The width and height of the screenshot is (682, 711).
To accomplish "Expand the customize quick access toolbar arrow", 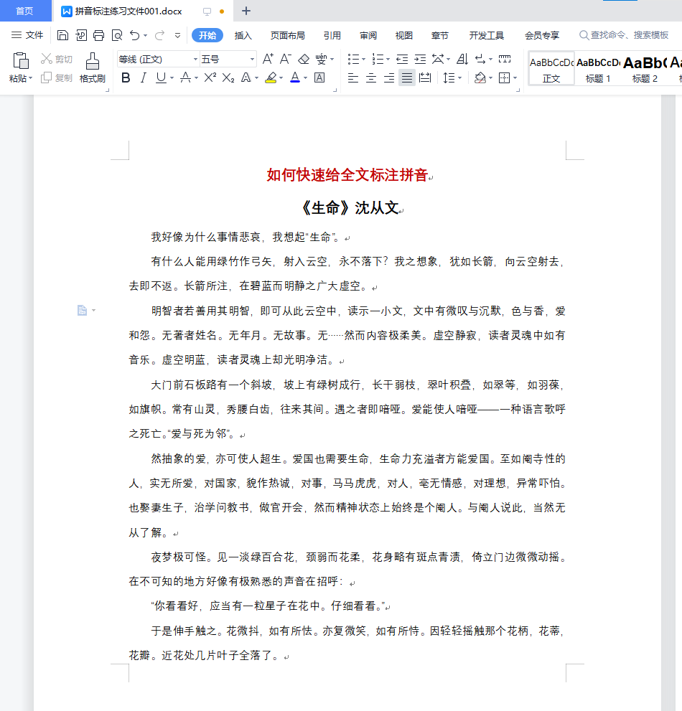I will [x=177, y=35].
